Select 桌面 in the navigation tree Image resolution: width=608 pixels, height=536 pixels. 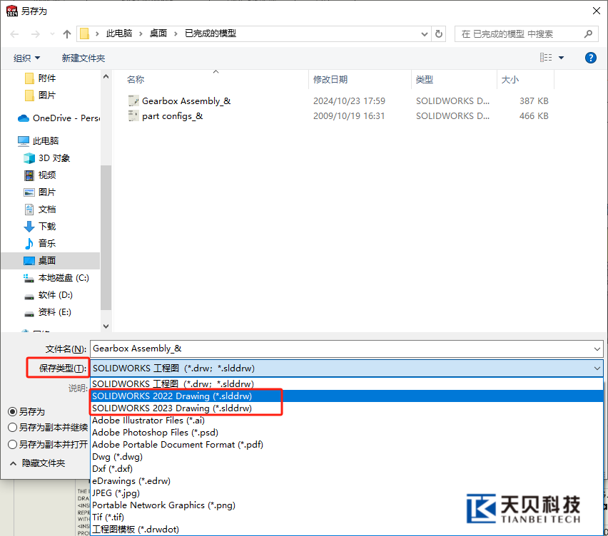point(51,261)
